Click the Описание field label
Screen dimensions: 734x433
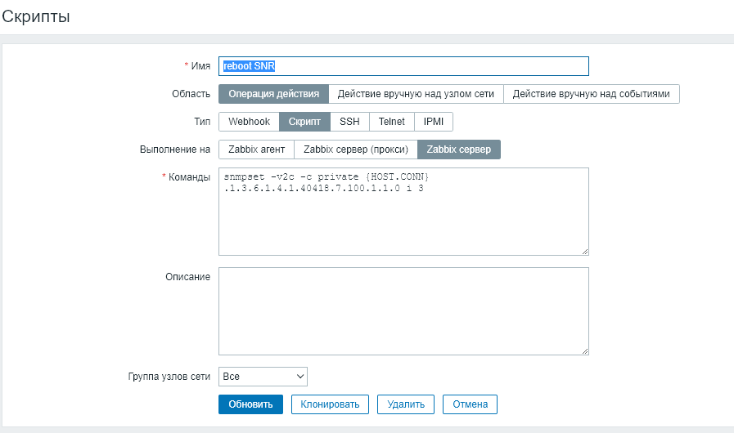tap(187, 277)
